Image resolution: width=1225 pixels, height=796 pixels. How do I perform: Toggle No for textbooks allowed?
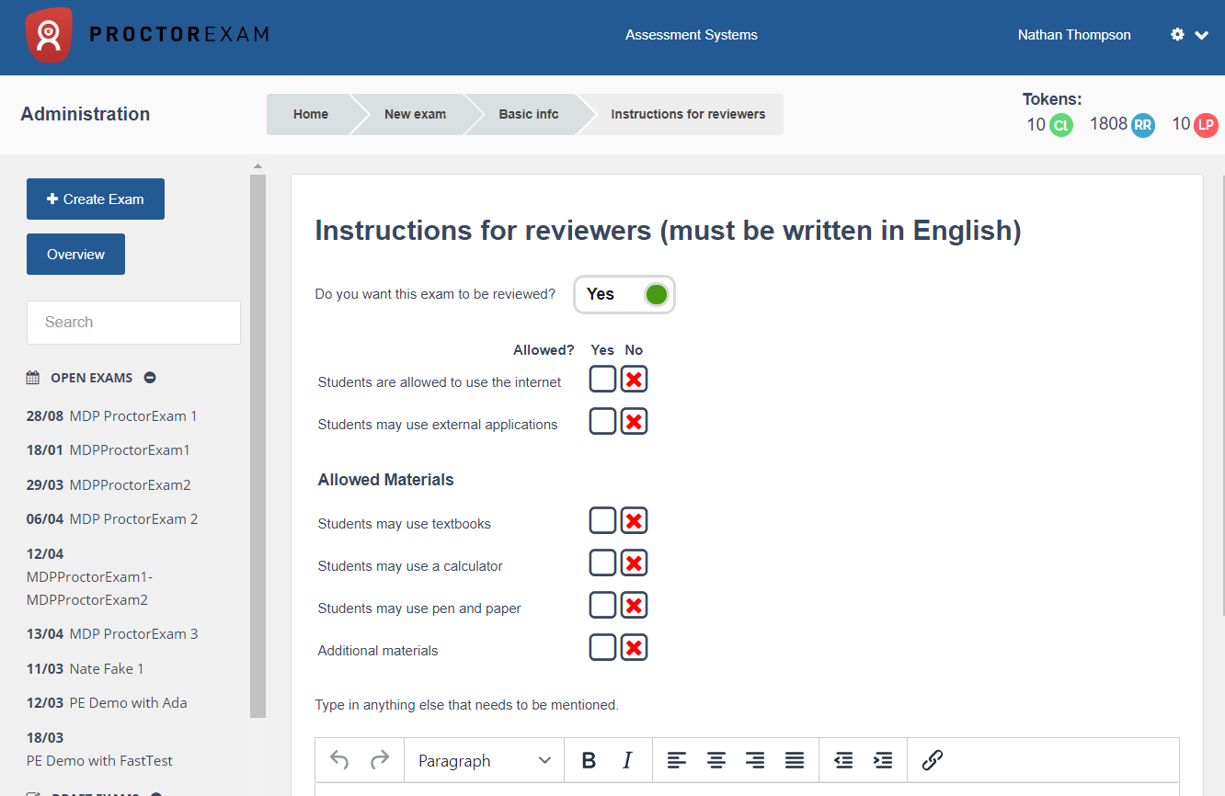click(x=634, y=520)
